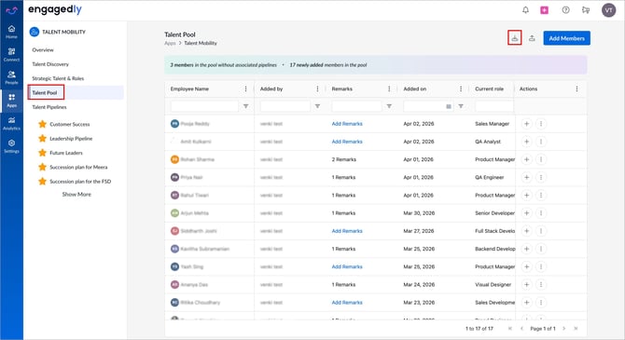Open the help question mark icon
This screenshot has height=340, width=625.
(x=565, y=10)
